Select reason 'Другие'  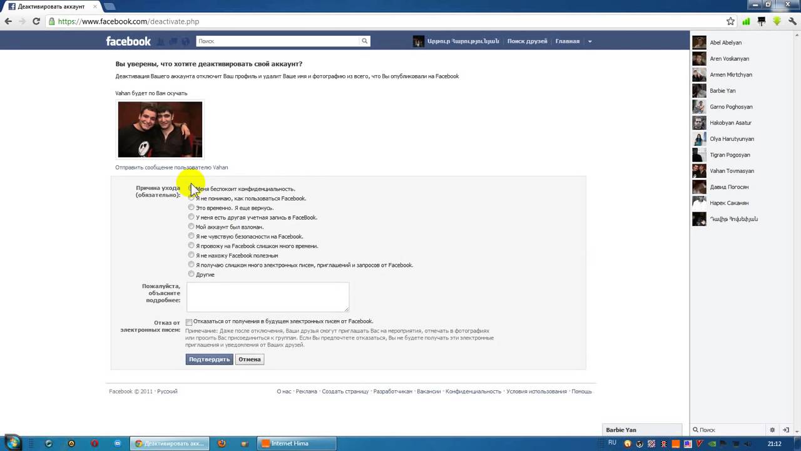(191, 274)
